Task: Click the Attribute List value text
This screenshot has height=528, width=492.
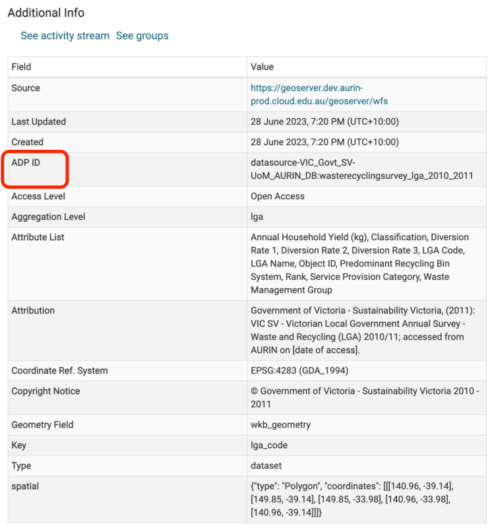Action: click(359, 263)
